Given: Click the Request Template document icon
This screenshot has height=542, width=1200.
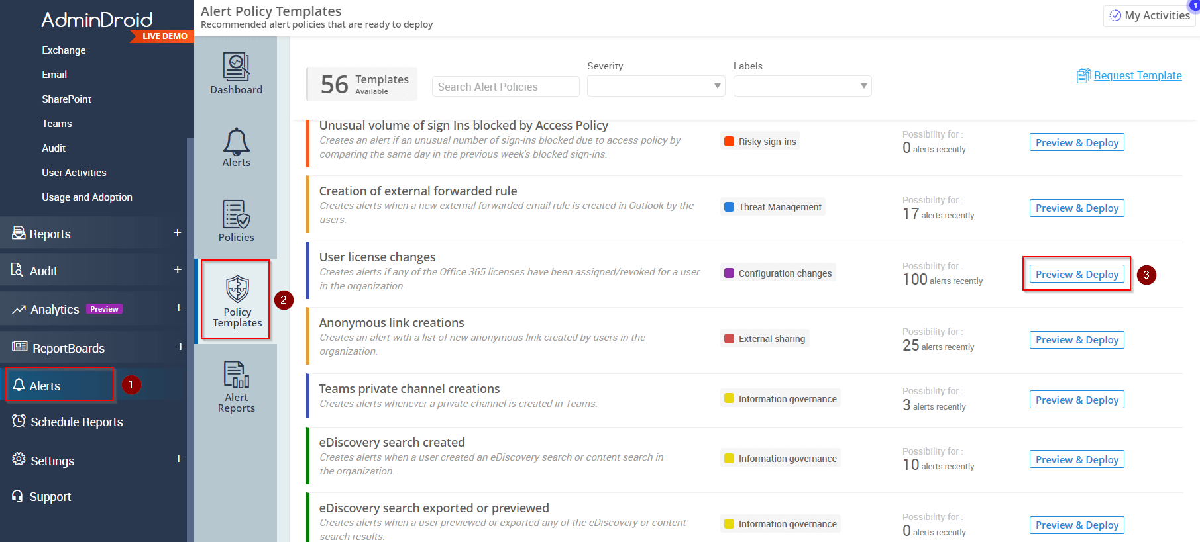Looking at the screenshot, I should pyautogui.click(x=1083, y=75).
